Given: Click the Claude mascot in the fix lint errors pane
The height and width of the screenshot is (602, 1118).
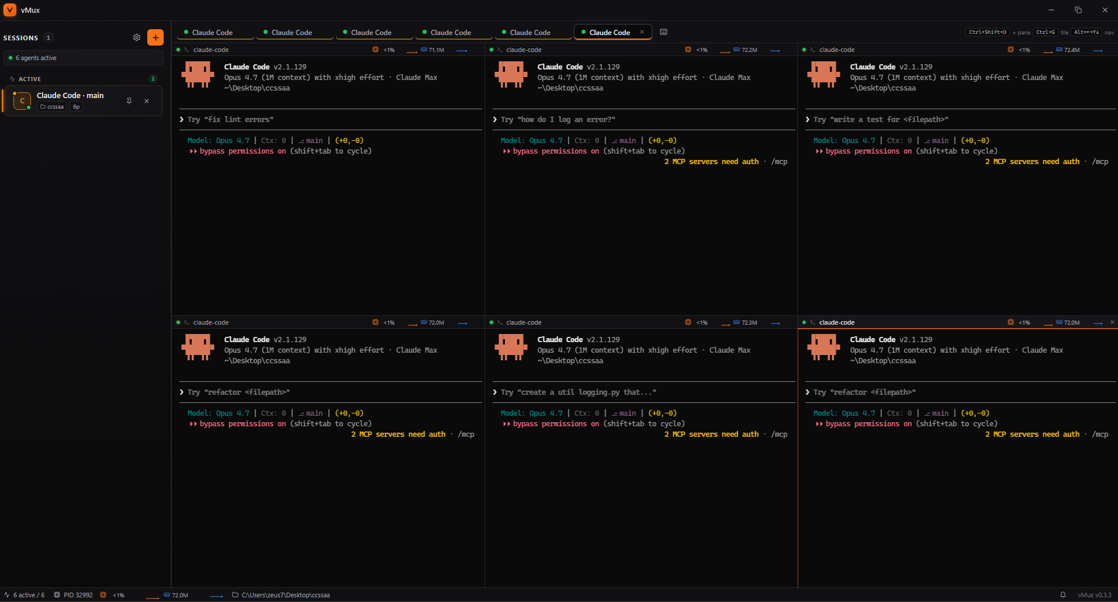Looking at the screenshot, I should 198,75.
